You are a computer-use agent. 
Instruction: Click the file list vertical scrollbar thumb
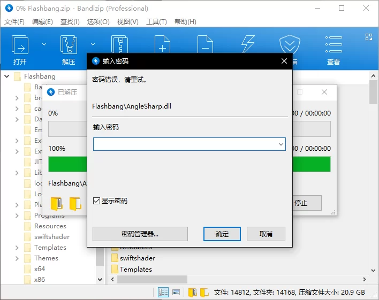click(x=373, y=92)
